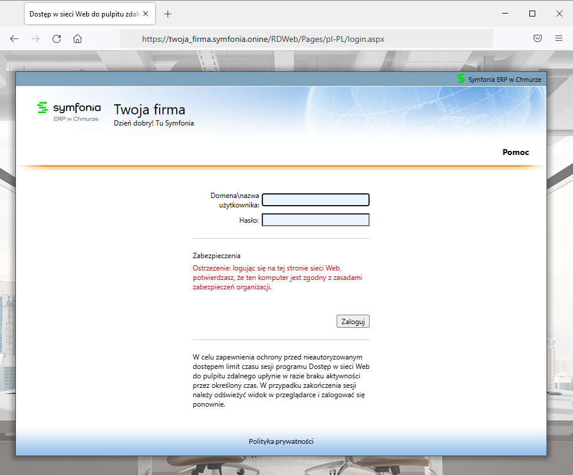Click the Save to Pocket icon
Screen dimensions: 573x475
coord(538,39)
